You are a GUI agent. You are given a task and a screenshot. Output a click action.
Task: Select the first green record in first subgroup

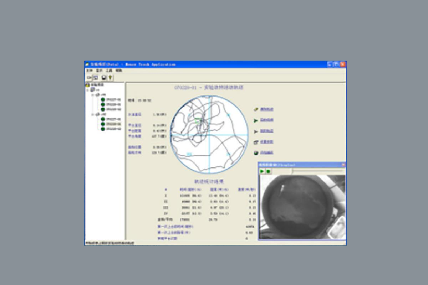(103, 99)
